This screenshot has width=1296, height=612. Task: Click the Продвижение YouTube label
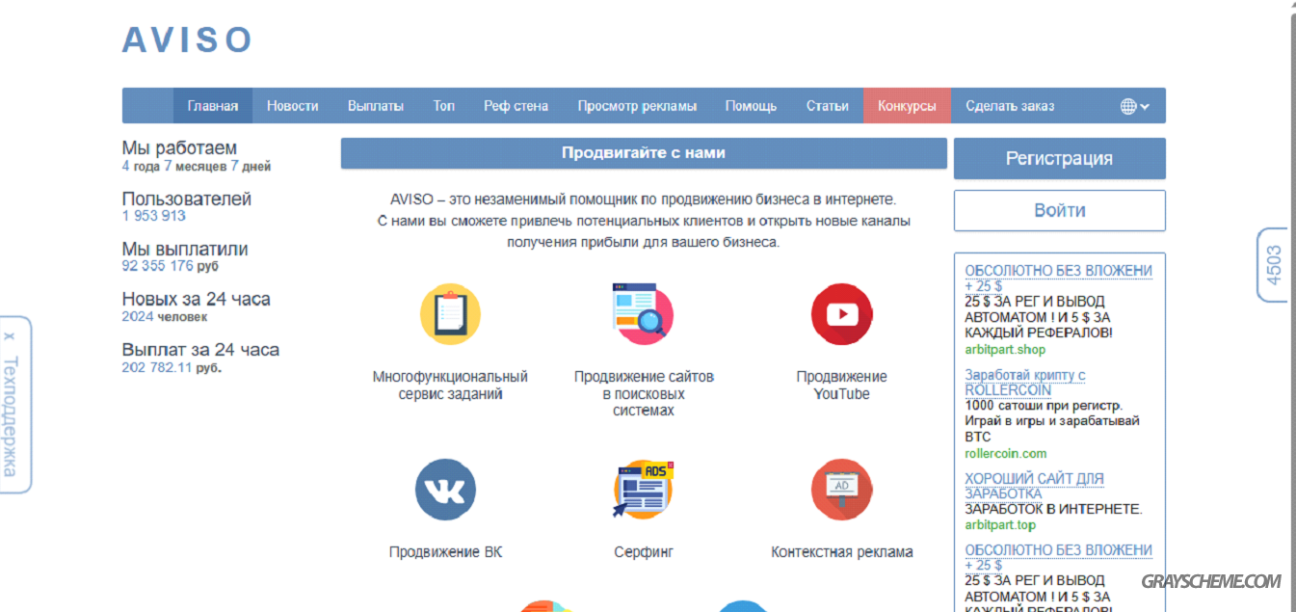click(841, 386)
